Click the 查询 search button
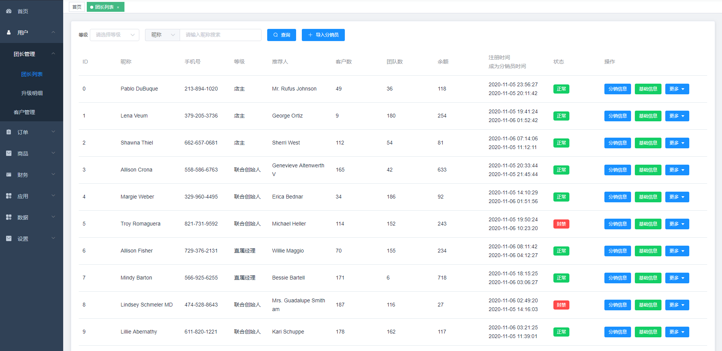The height and width of the screenshot is (351, 722). point(282,35)
